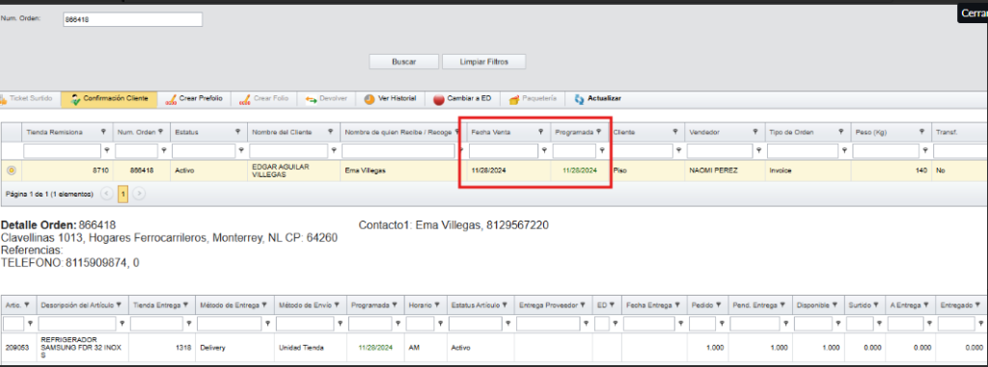Click the next page arrow in pager
This screenshot has width=988, height=367.
pyautogui.click(x=139, y=194)
